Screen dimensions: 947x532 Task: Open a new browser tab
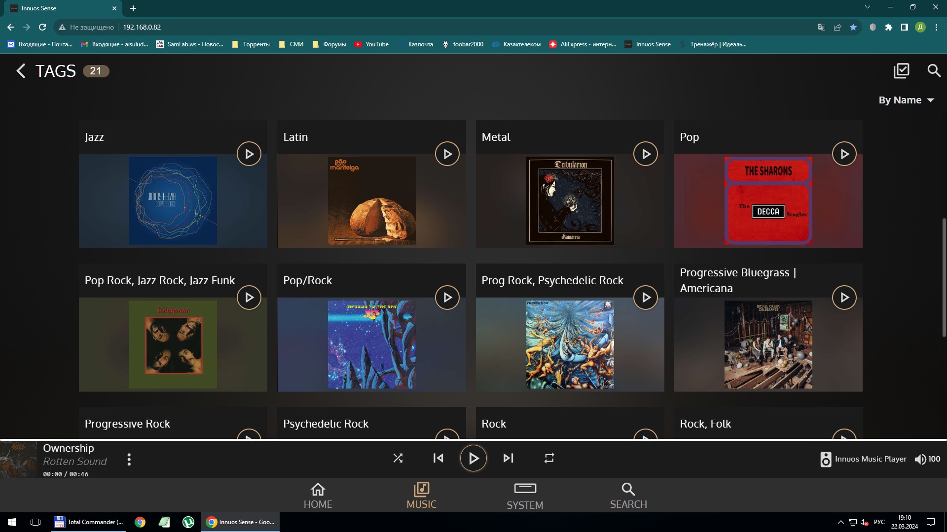(133, 8)
